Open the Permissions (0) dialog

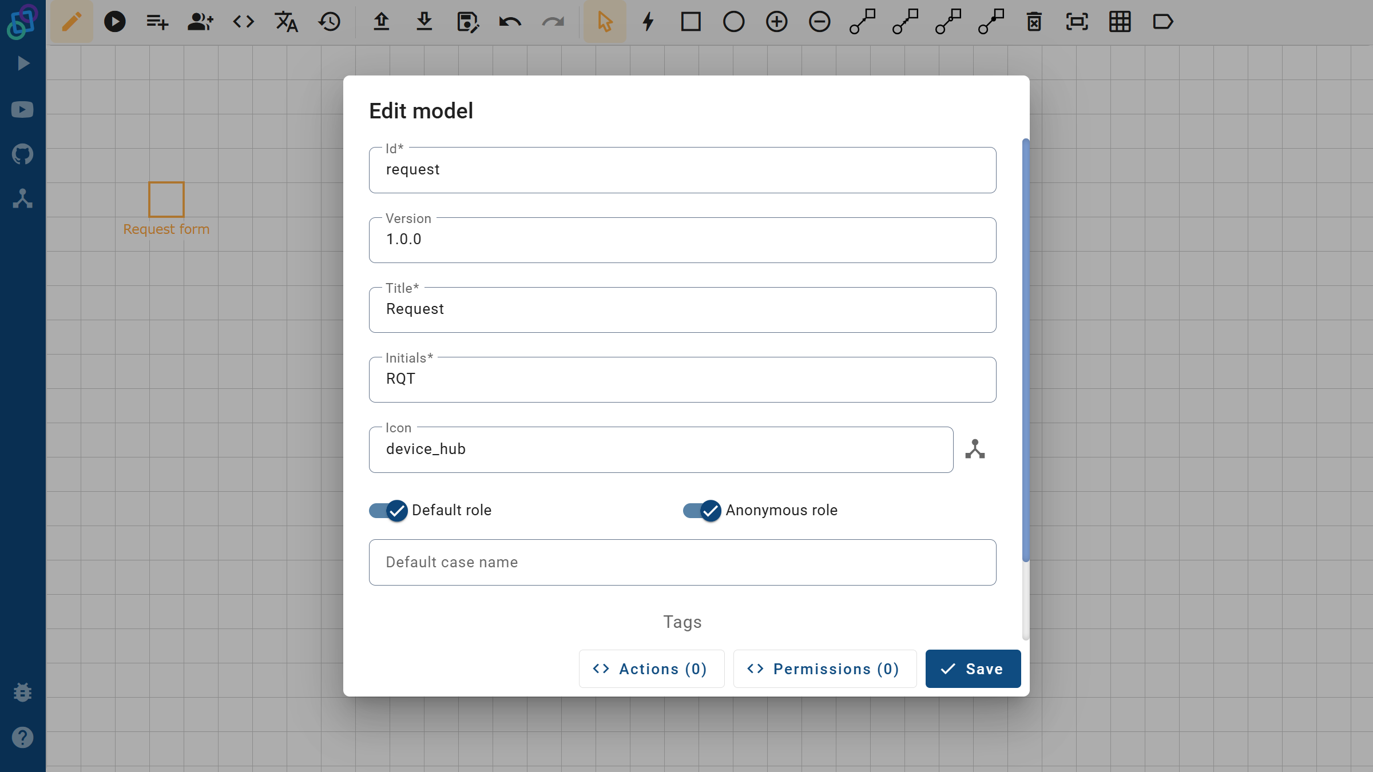[824, 668]
